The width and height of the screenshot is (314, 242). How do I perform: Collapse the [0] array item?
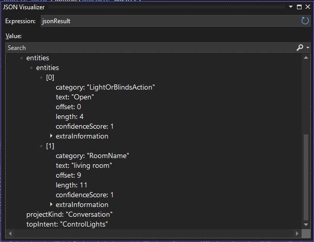point(41,78)
